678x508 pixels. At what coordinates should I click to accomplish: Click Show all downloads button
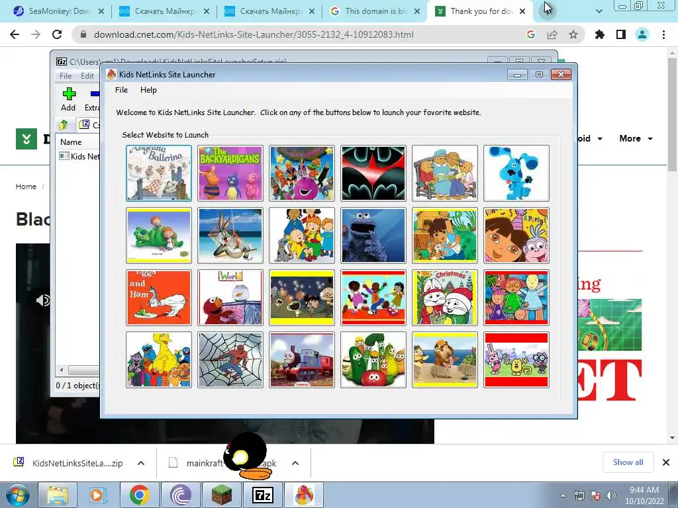[x=628, y=462]
